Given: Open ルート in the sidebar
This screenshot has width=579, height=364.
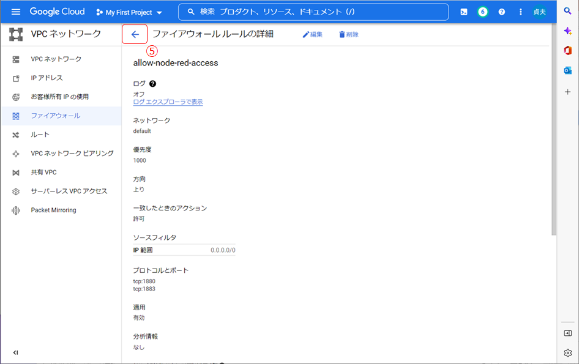Looking at the screenshot, I should click(40, 135).
